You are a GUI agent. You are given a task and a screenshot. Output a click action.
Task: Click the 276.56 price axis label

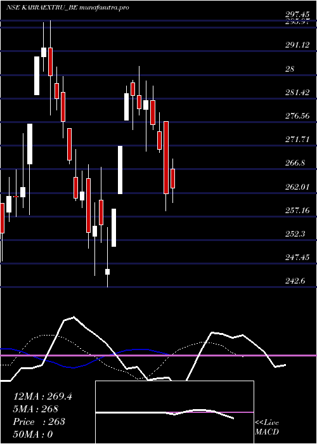click(x=297, y=116)
